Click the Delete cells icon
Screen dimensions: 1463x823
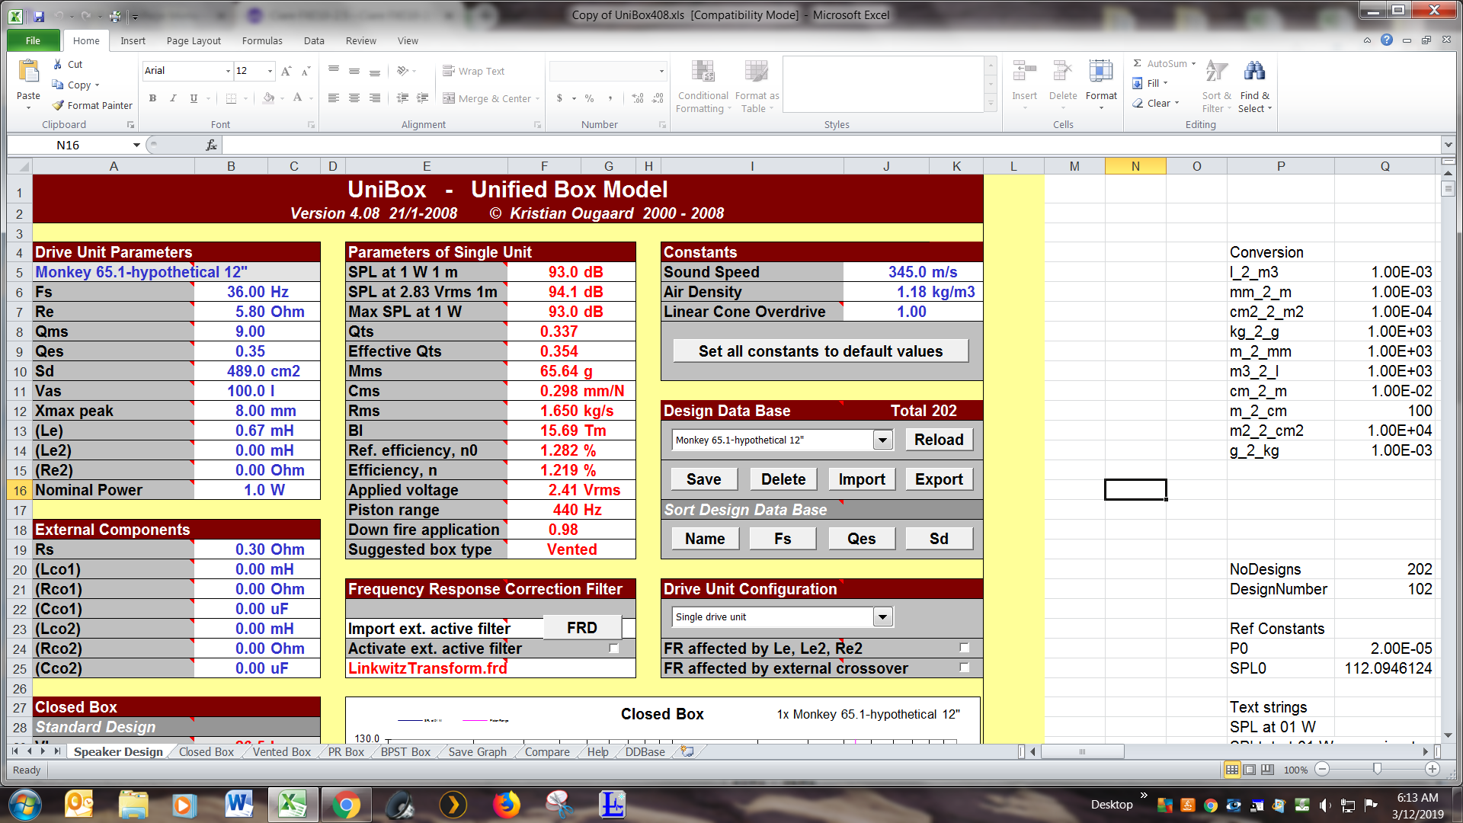1062,72
